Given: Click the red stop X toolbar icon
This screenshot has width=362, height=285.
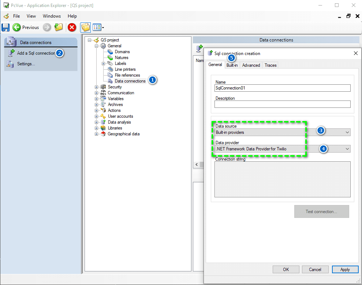Looking at the screenshot, I should pos(72,28).
